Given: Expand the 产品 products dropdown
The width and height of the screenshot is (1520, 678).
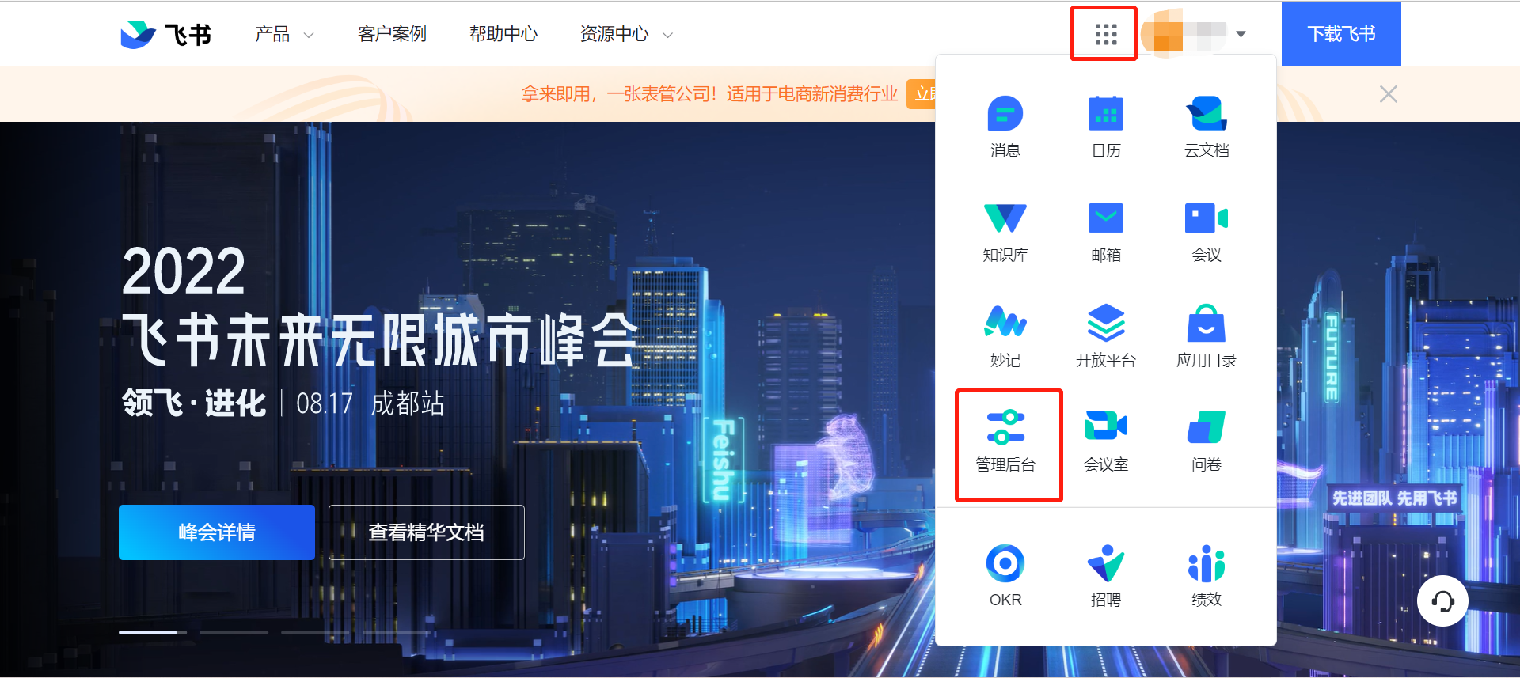Looking at the screenshot, I should click(283, 34).
